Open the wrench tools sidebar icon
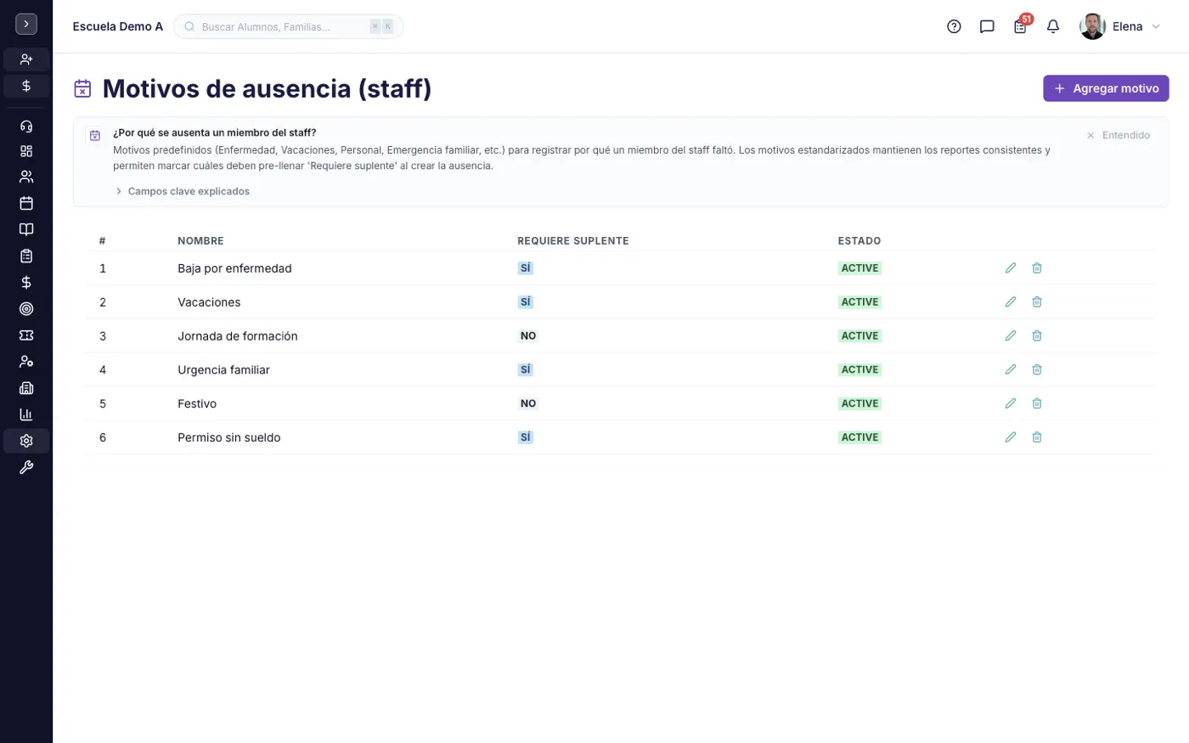Screen dimensions: 1189x743 [26, 467]
